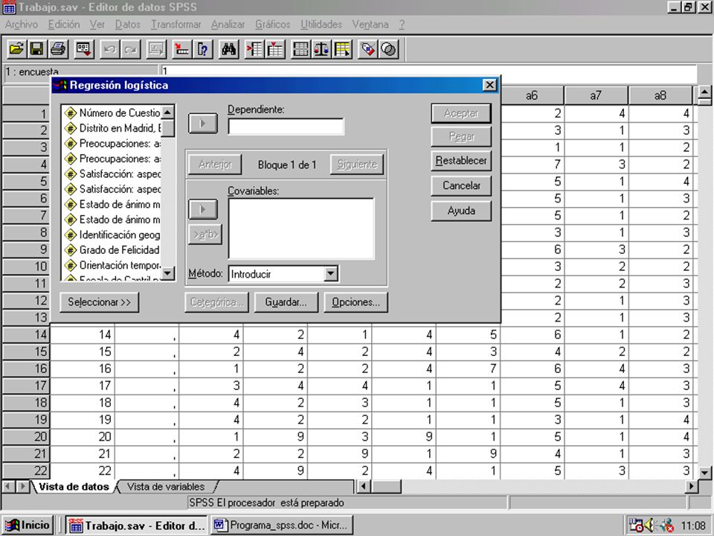Click the Opciones... button

click(356, 301)
